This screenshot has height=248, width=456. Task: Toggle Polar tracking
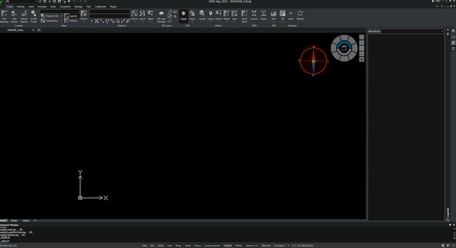[x=169, y=246]
